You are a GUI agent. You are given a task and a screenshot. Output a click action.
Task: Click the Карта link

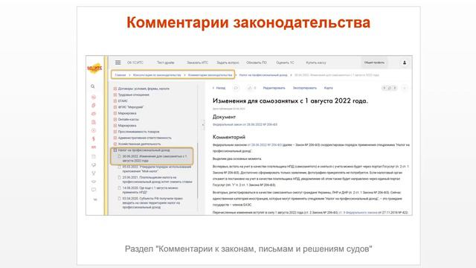pos(329,88)
